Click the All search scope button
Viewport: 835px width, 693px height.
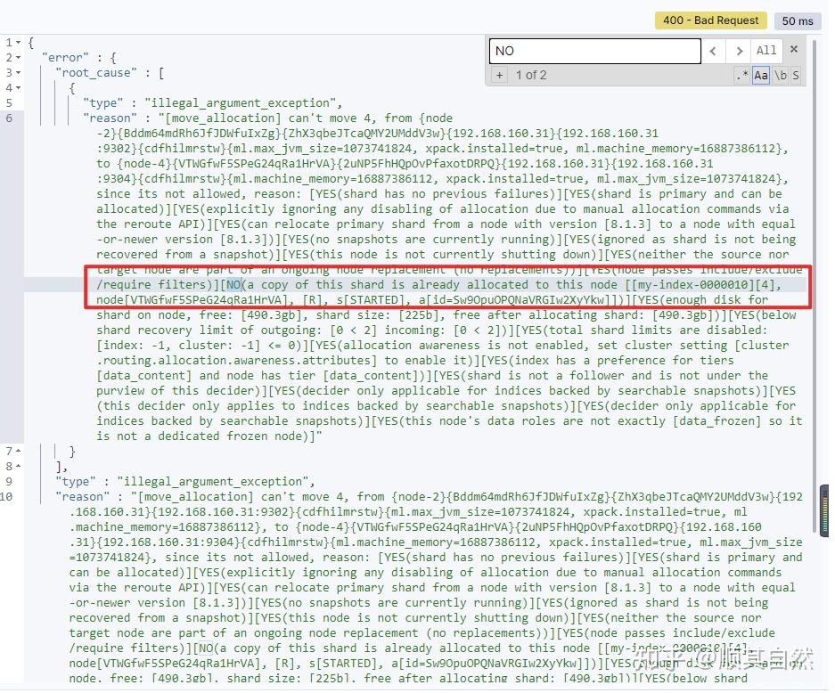pos(766,51)
